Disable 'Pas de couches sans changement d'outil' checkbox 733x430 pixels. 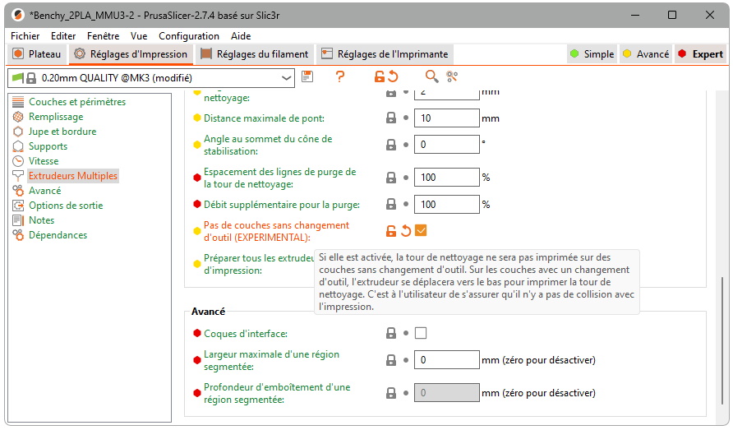click(x=421, y=231)
